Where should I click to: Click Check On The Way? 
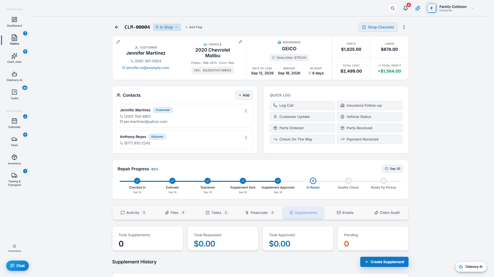tap(302, 139)
